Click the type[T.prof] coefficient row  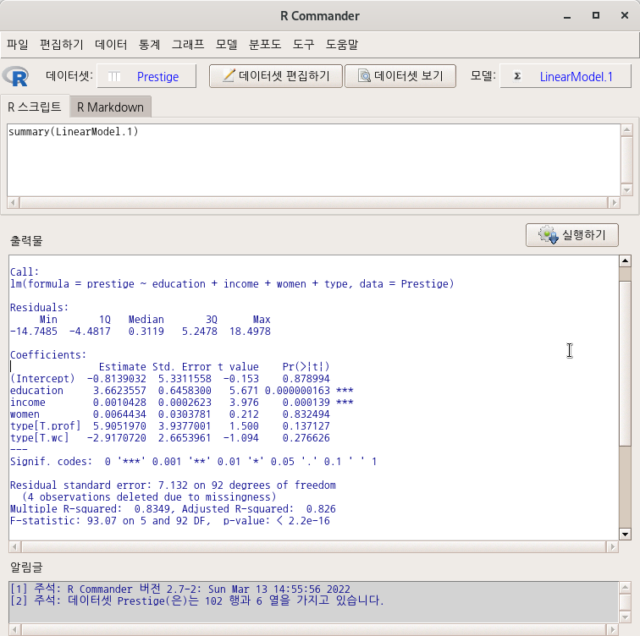click(x=170, y=426)
